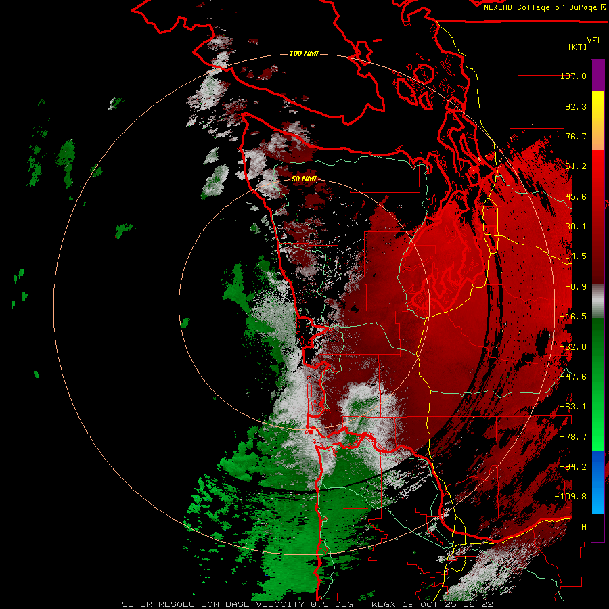Click the -78.7 velocity scale value
Viewport: 609px width, 609px height.
coord(573,437)
